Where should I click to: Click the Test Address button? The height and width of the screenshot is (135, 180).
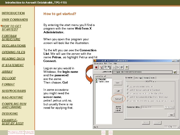[x=169, y=107]
